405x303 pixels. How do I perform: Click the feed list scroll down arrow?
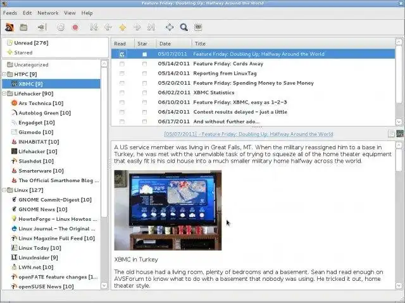[x=104, y=285]
